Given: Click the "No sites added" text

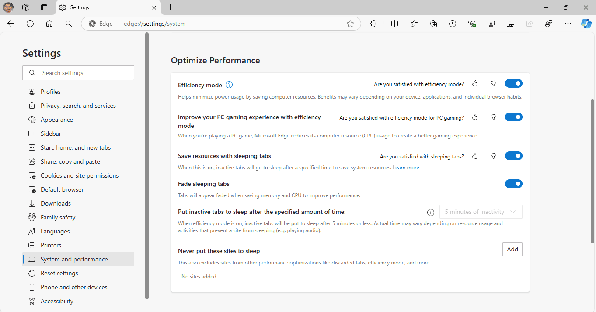Looking at the screenshot, I should pos(199,277).
